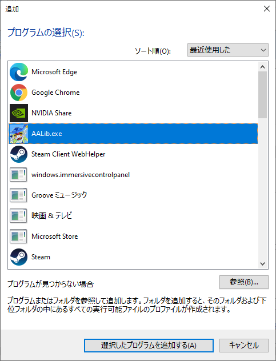Select Steam Client WebHelper text
This screenshot has height=361, width=276.
(x=69, y=154)
